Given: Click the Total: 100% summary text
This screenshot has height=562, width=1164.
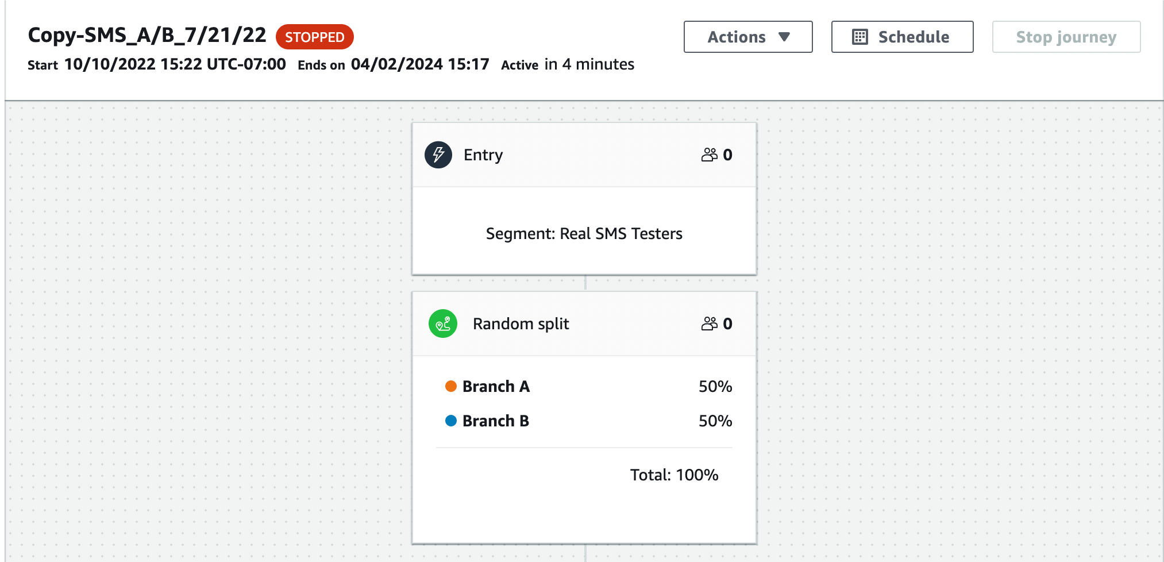Looking at the screenshot, I should 674,475.
